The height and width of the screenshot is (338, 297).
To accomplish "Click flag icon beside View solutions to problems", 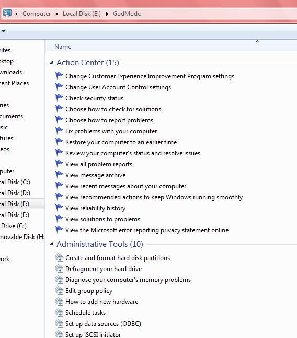I will tap(59, 219).
